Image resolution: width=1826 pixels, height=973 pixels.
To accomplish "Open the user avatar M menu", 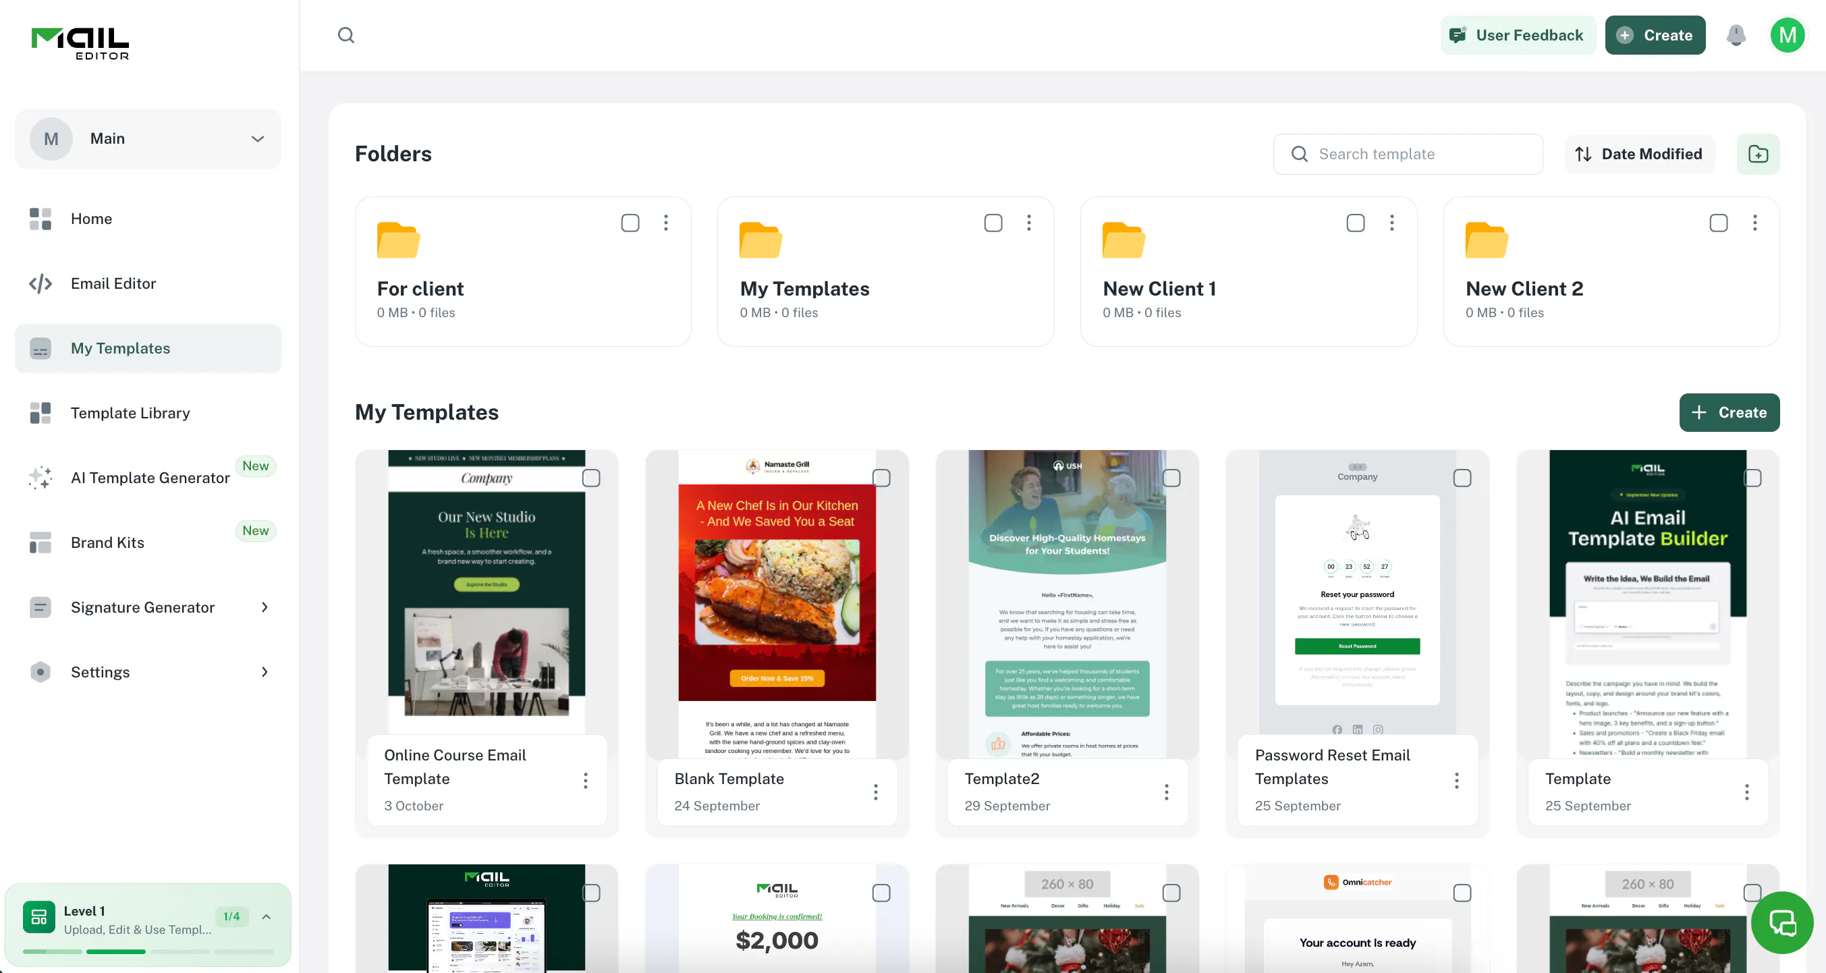I will pyautogui.click(x=1787, y=34).
